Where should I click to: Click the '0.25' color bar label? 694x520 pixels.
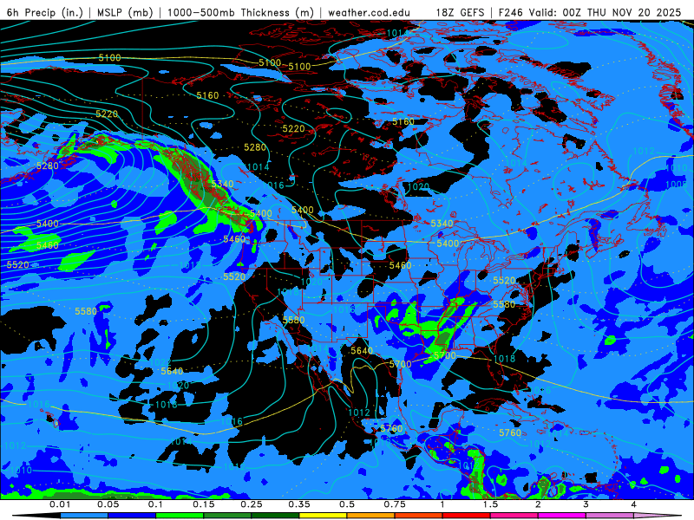point(252,504)
